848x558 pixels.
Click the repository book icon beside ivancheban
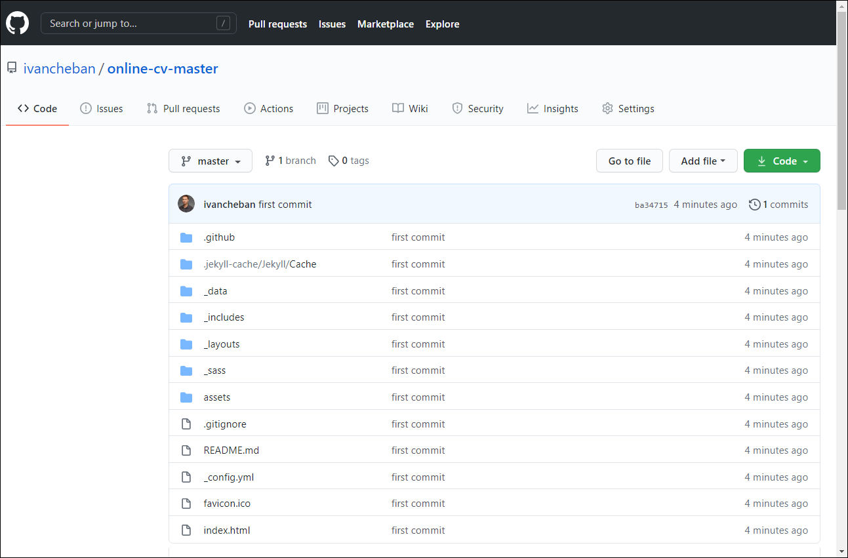pyautogui.click(x=12, y=68)
